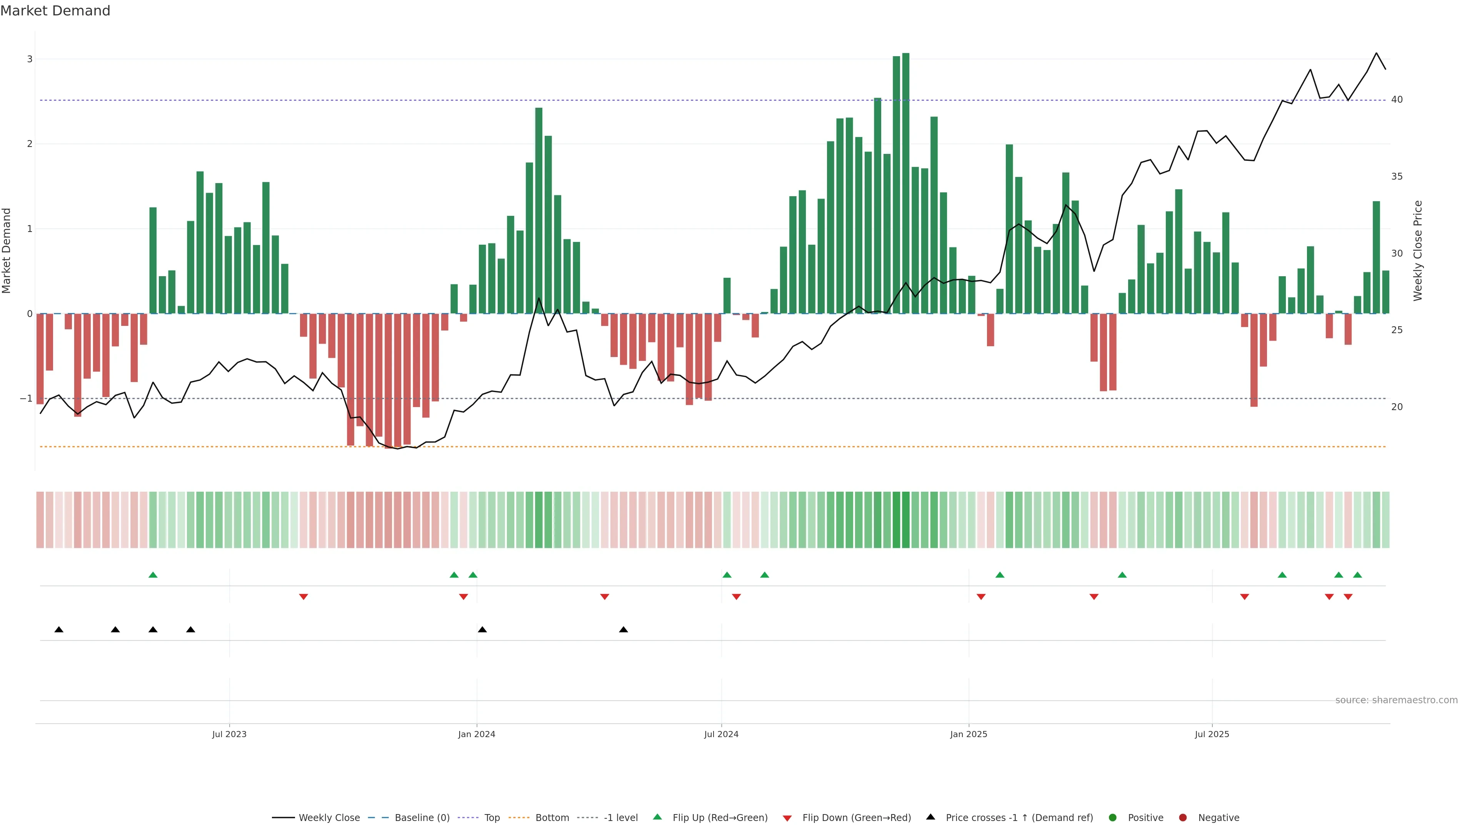Click the Price crosses -1 black triangle legend icon
This screenshot has height=831, width=1477.
click(x=930, y=817)
